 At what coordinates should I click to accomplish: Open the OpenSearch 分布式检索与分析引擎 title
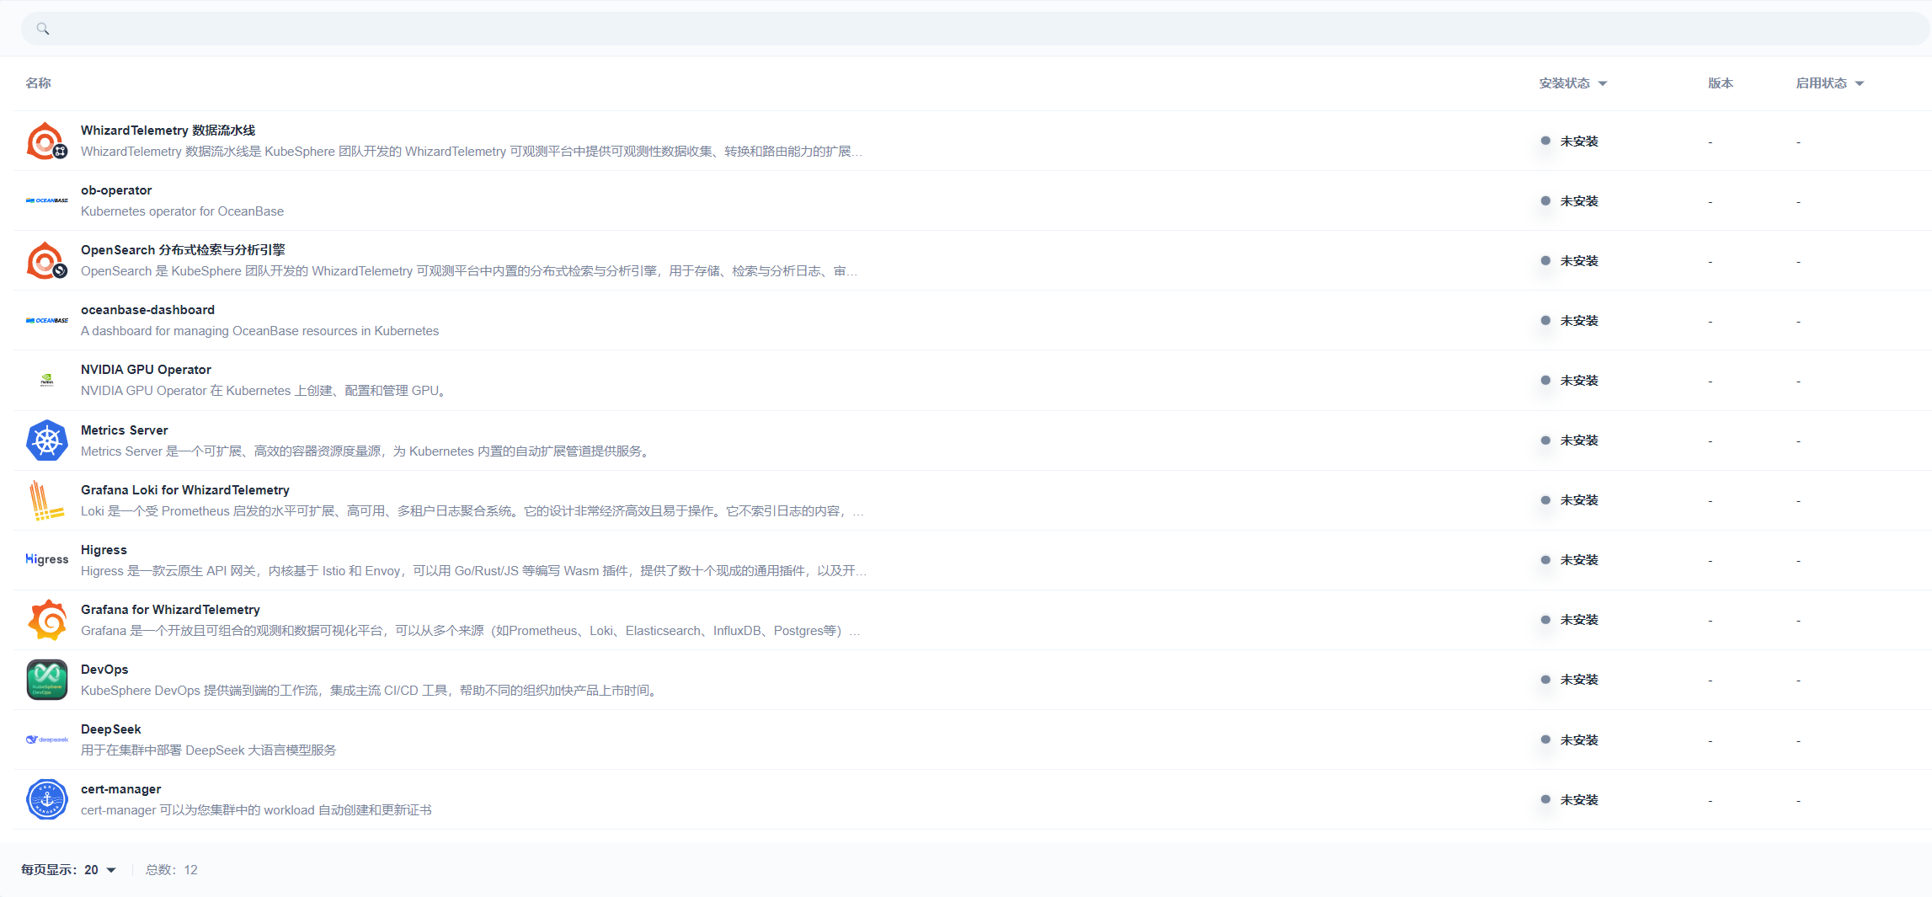183,250
